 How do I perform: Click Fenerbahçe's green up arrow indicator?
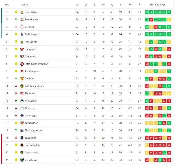(16, 20)
